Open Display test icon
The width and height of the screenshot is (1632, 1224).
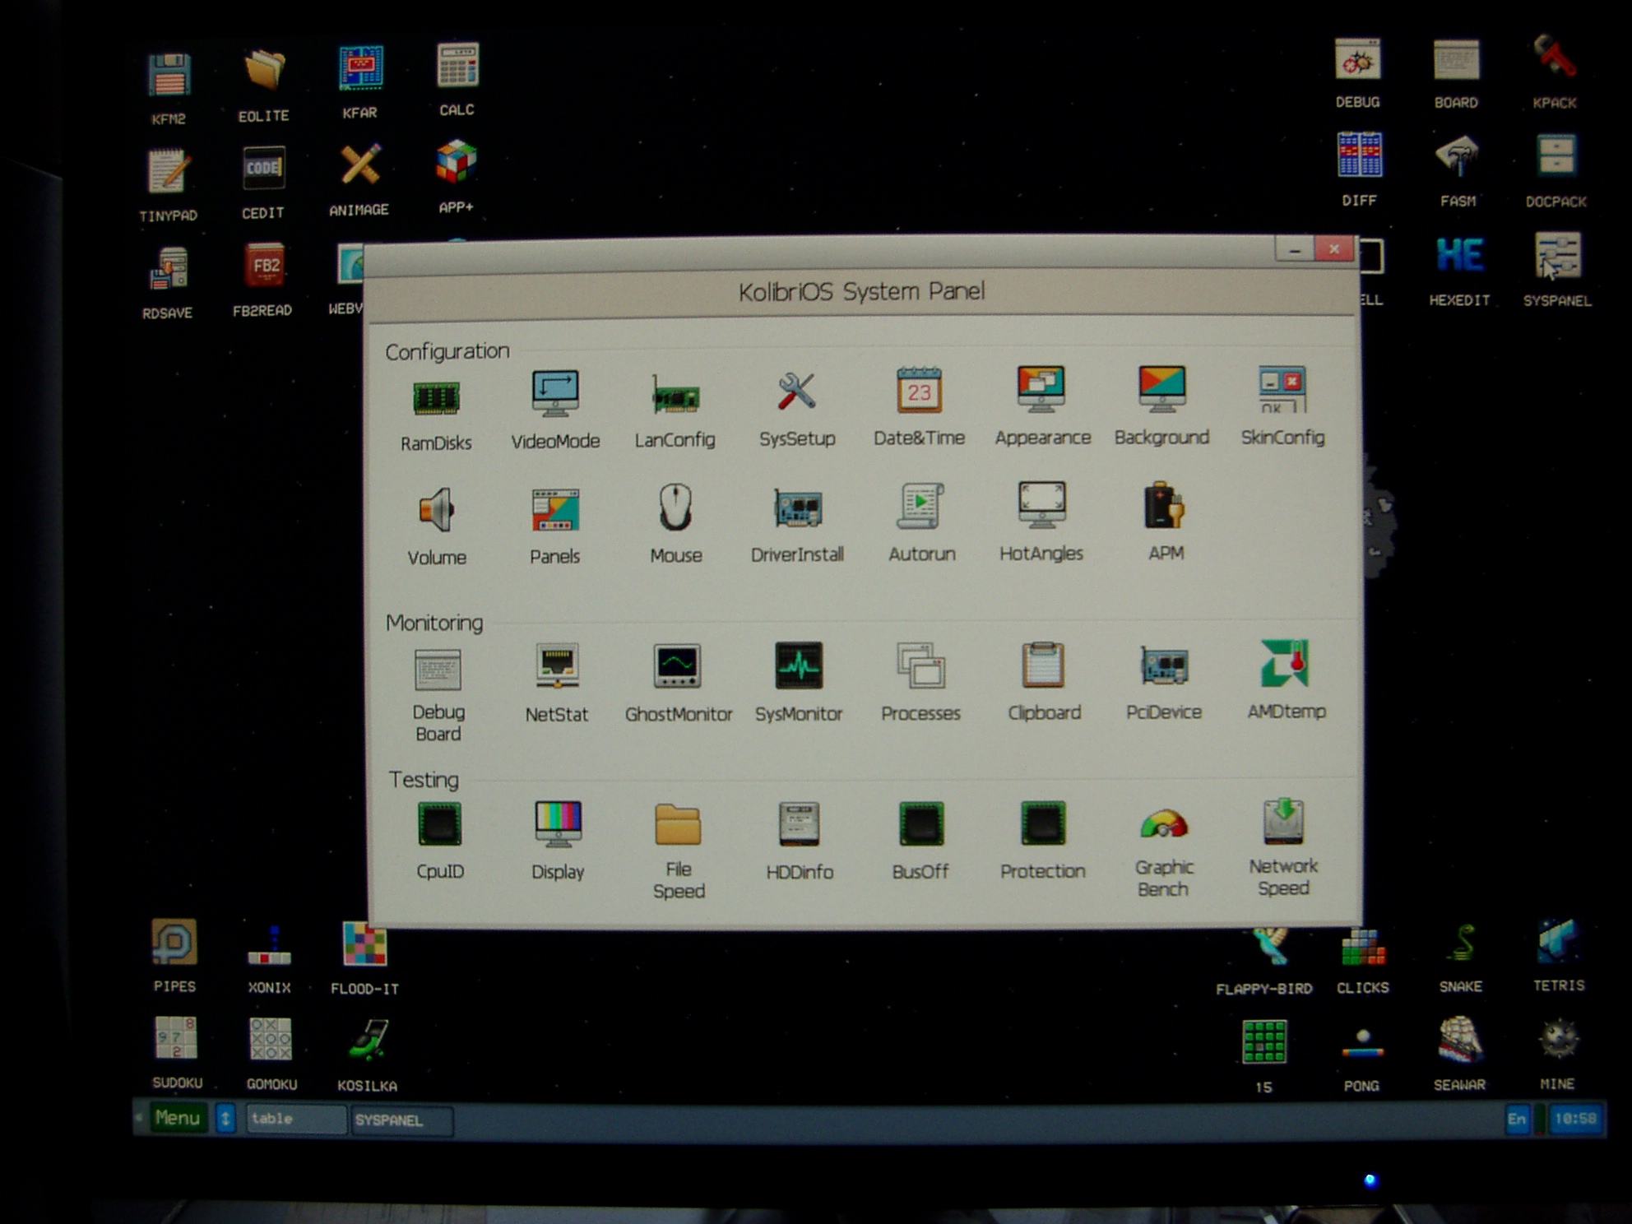[x=558, y=823]
